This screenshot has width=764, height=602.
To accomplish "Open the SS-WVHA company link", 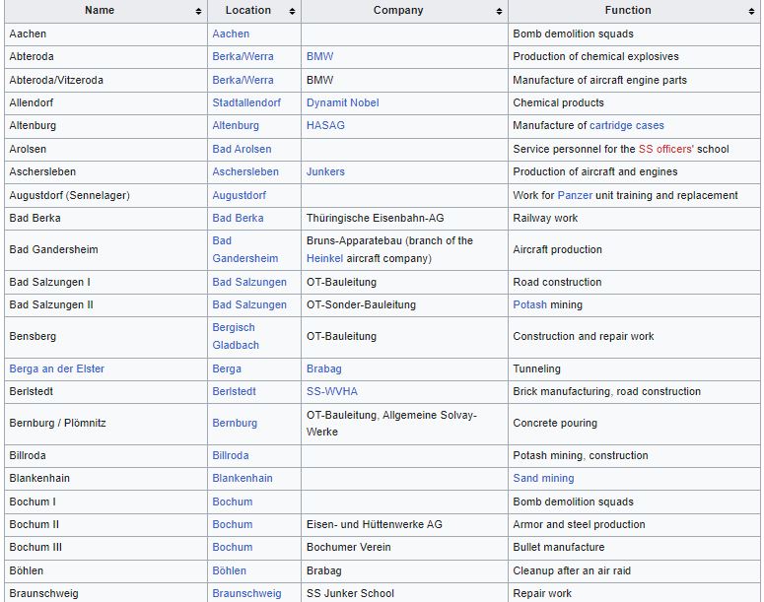I will [330, 391].
